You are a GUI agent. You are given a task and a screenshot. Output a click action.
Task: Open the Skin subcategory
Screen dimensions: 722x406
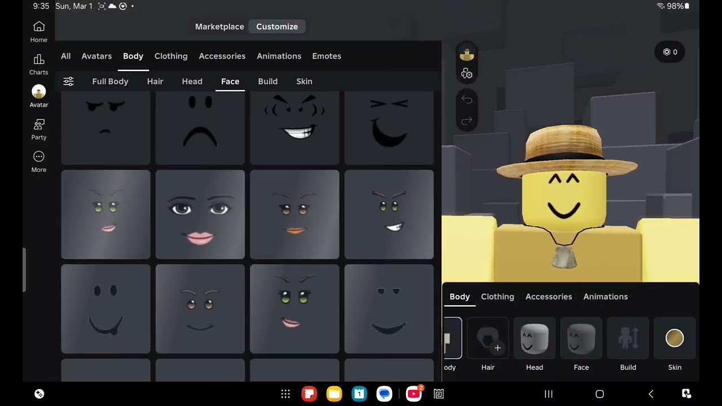tap(304, 81)
